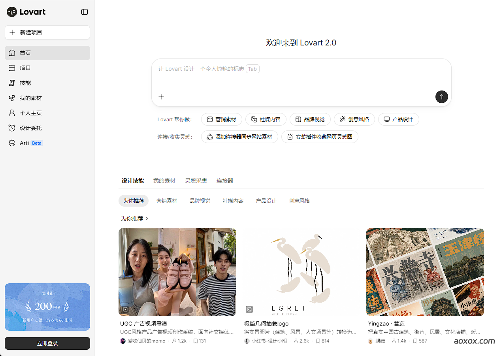
Task: Click the assets icon beside 我的素材
Action: pos(12,98)
